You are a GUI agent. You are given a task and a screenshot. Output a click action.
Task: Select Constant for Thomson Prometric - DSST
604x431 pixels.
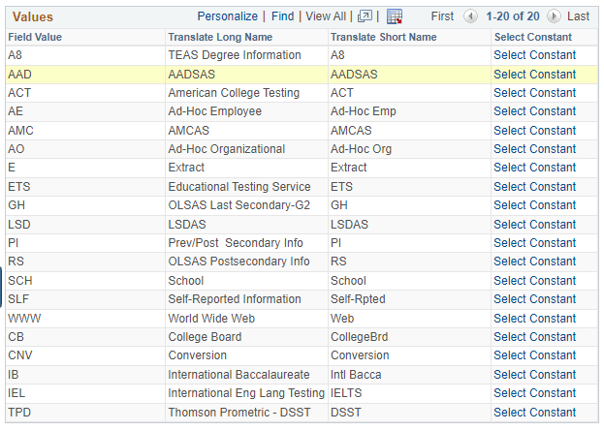click(534, 413)
